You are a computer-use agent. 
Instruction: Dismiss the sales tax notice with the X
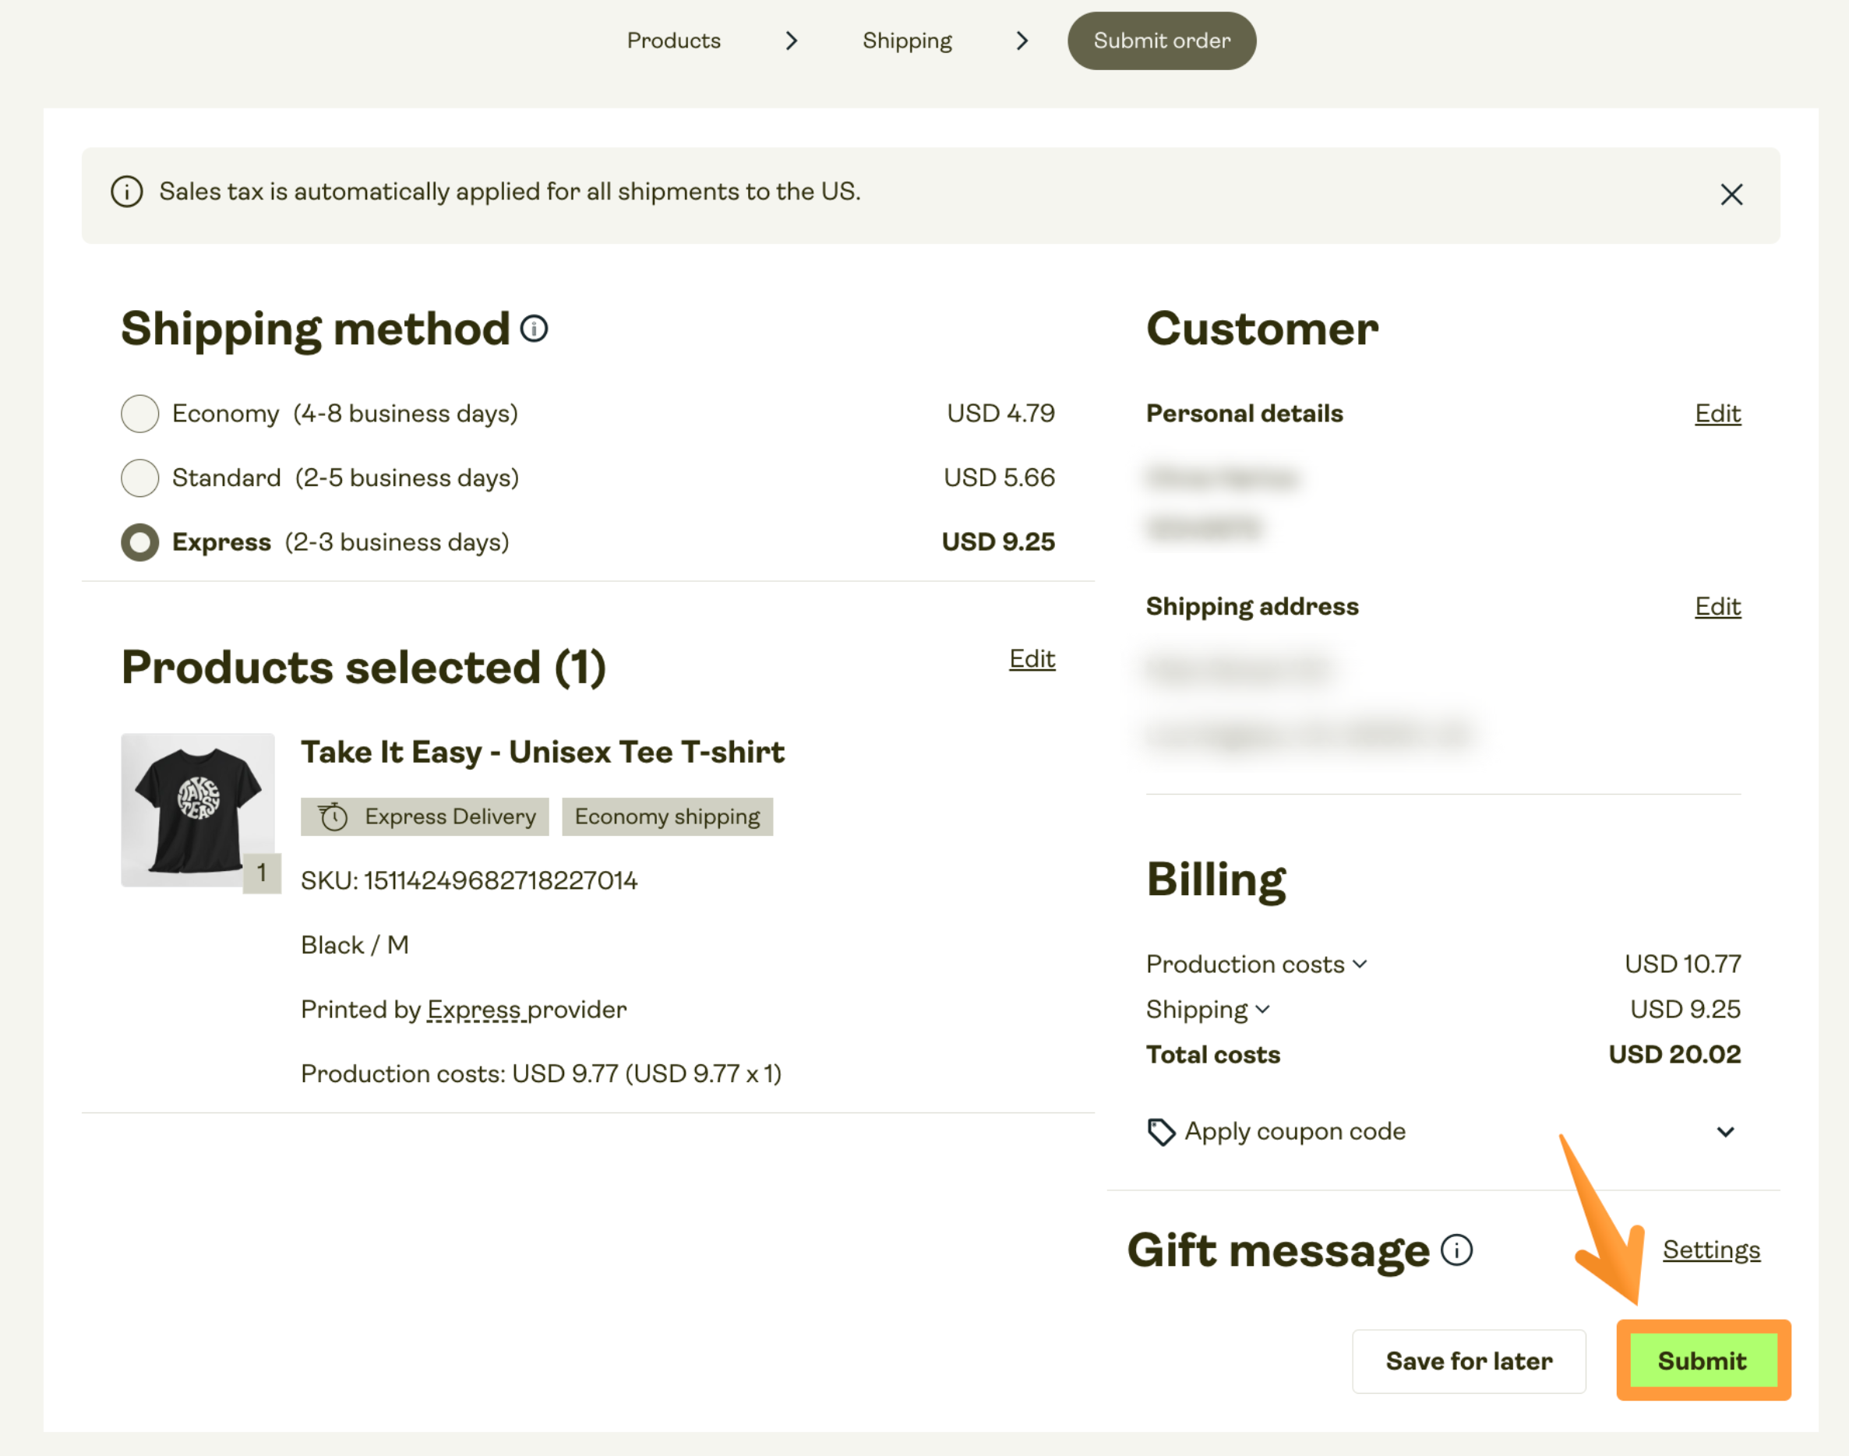coord(1731,194)
